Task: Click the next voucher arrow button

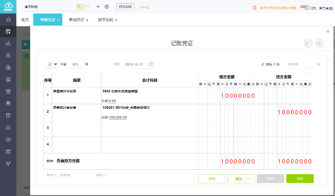Action: 319,43
